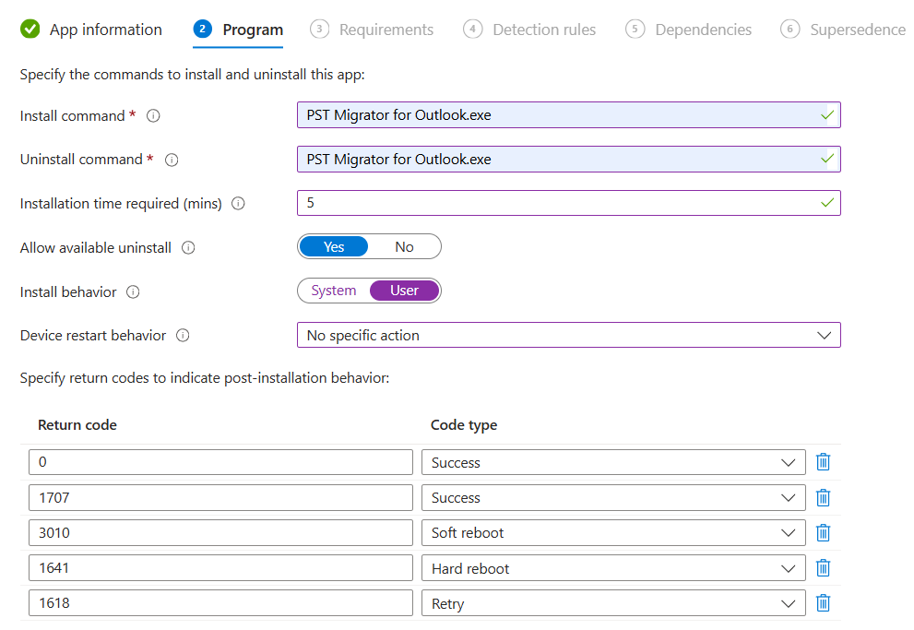
Task: Delete the return code 3010 row
Action: [823, 532]
